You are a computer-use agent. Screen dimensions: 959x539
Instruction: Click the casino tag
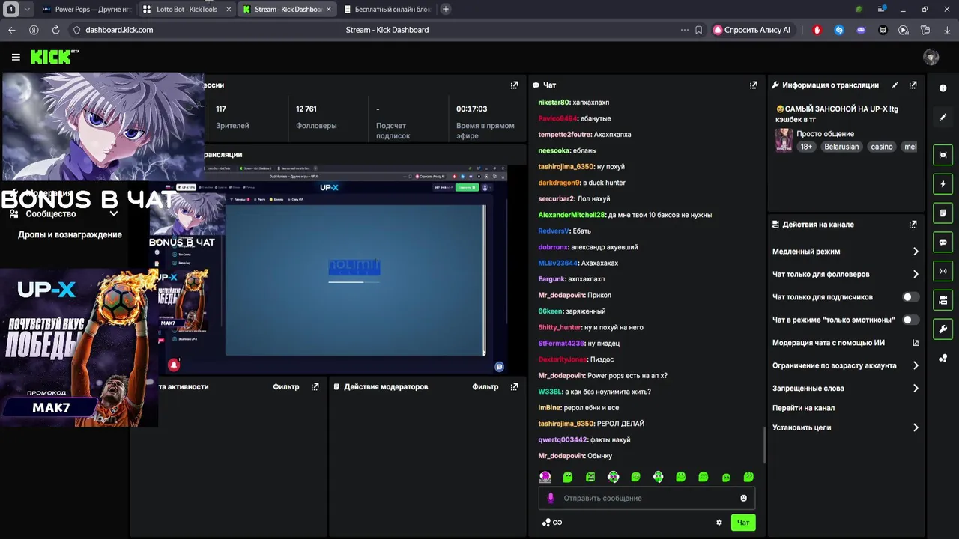(882, 147)
